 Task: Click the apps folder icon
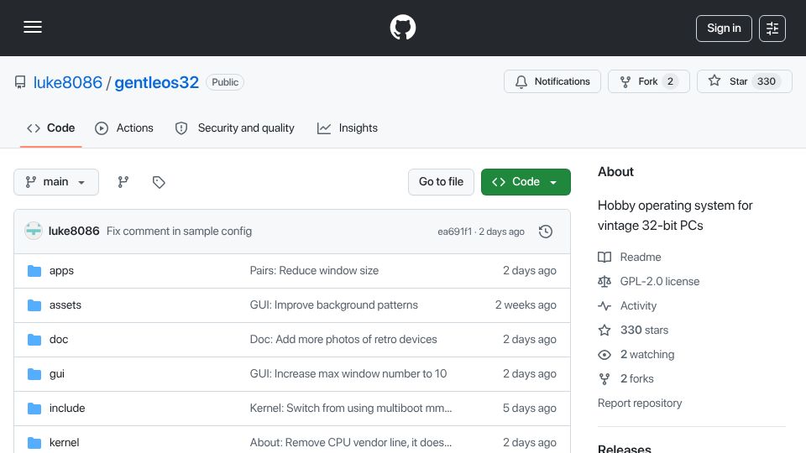(x=34, y=271)
